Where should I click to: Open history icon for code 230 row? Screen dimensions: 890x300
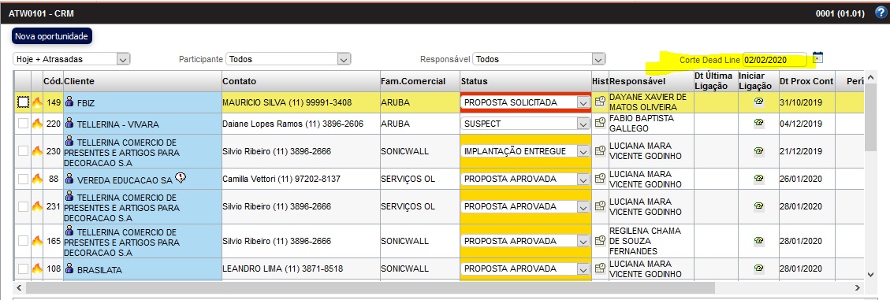[600, 151]
